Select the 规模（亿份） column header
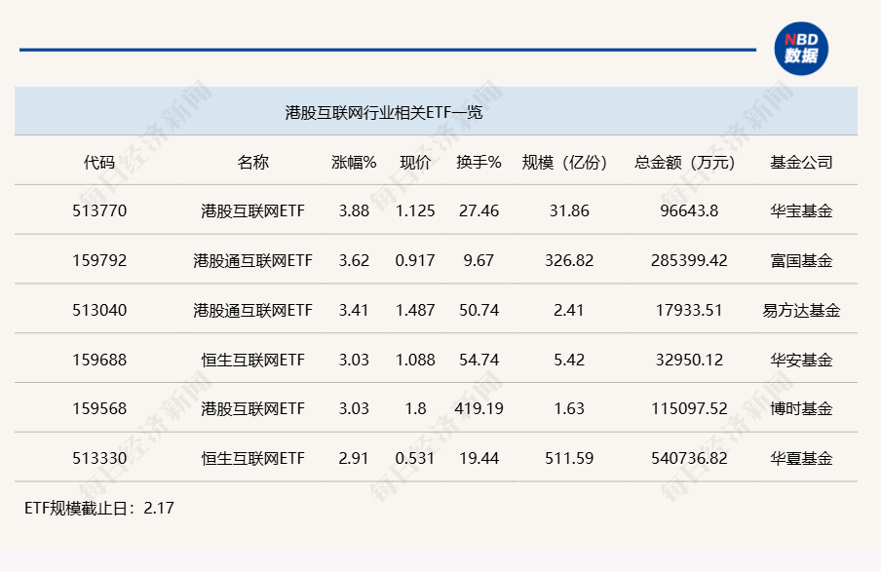 [568, 163]
